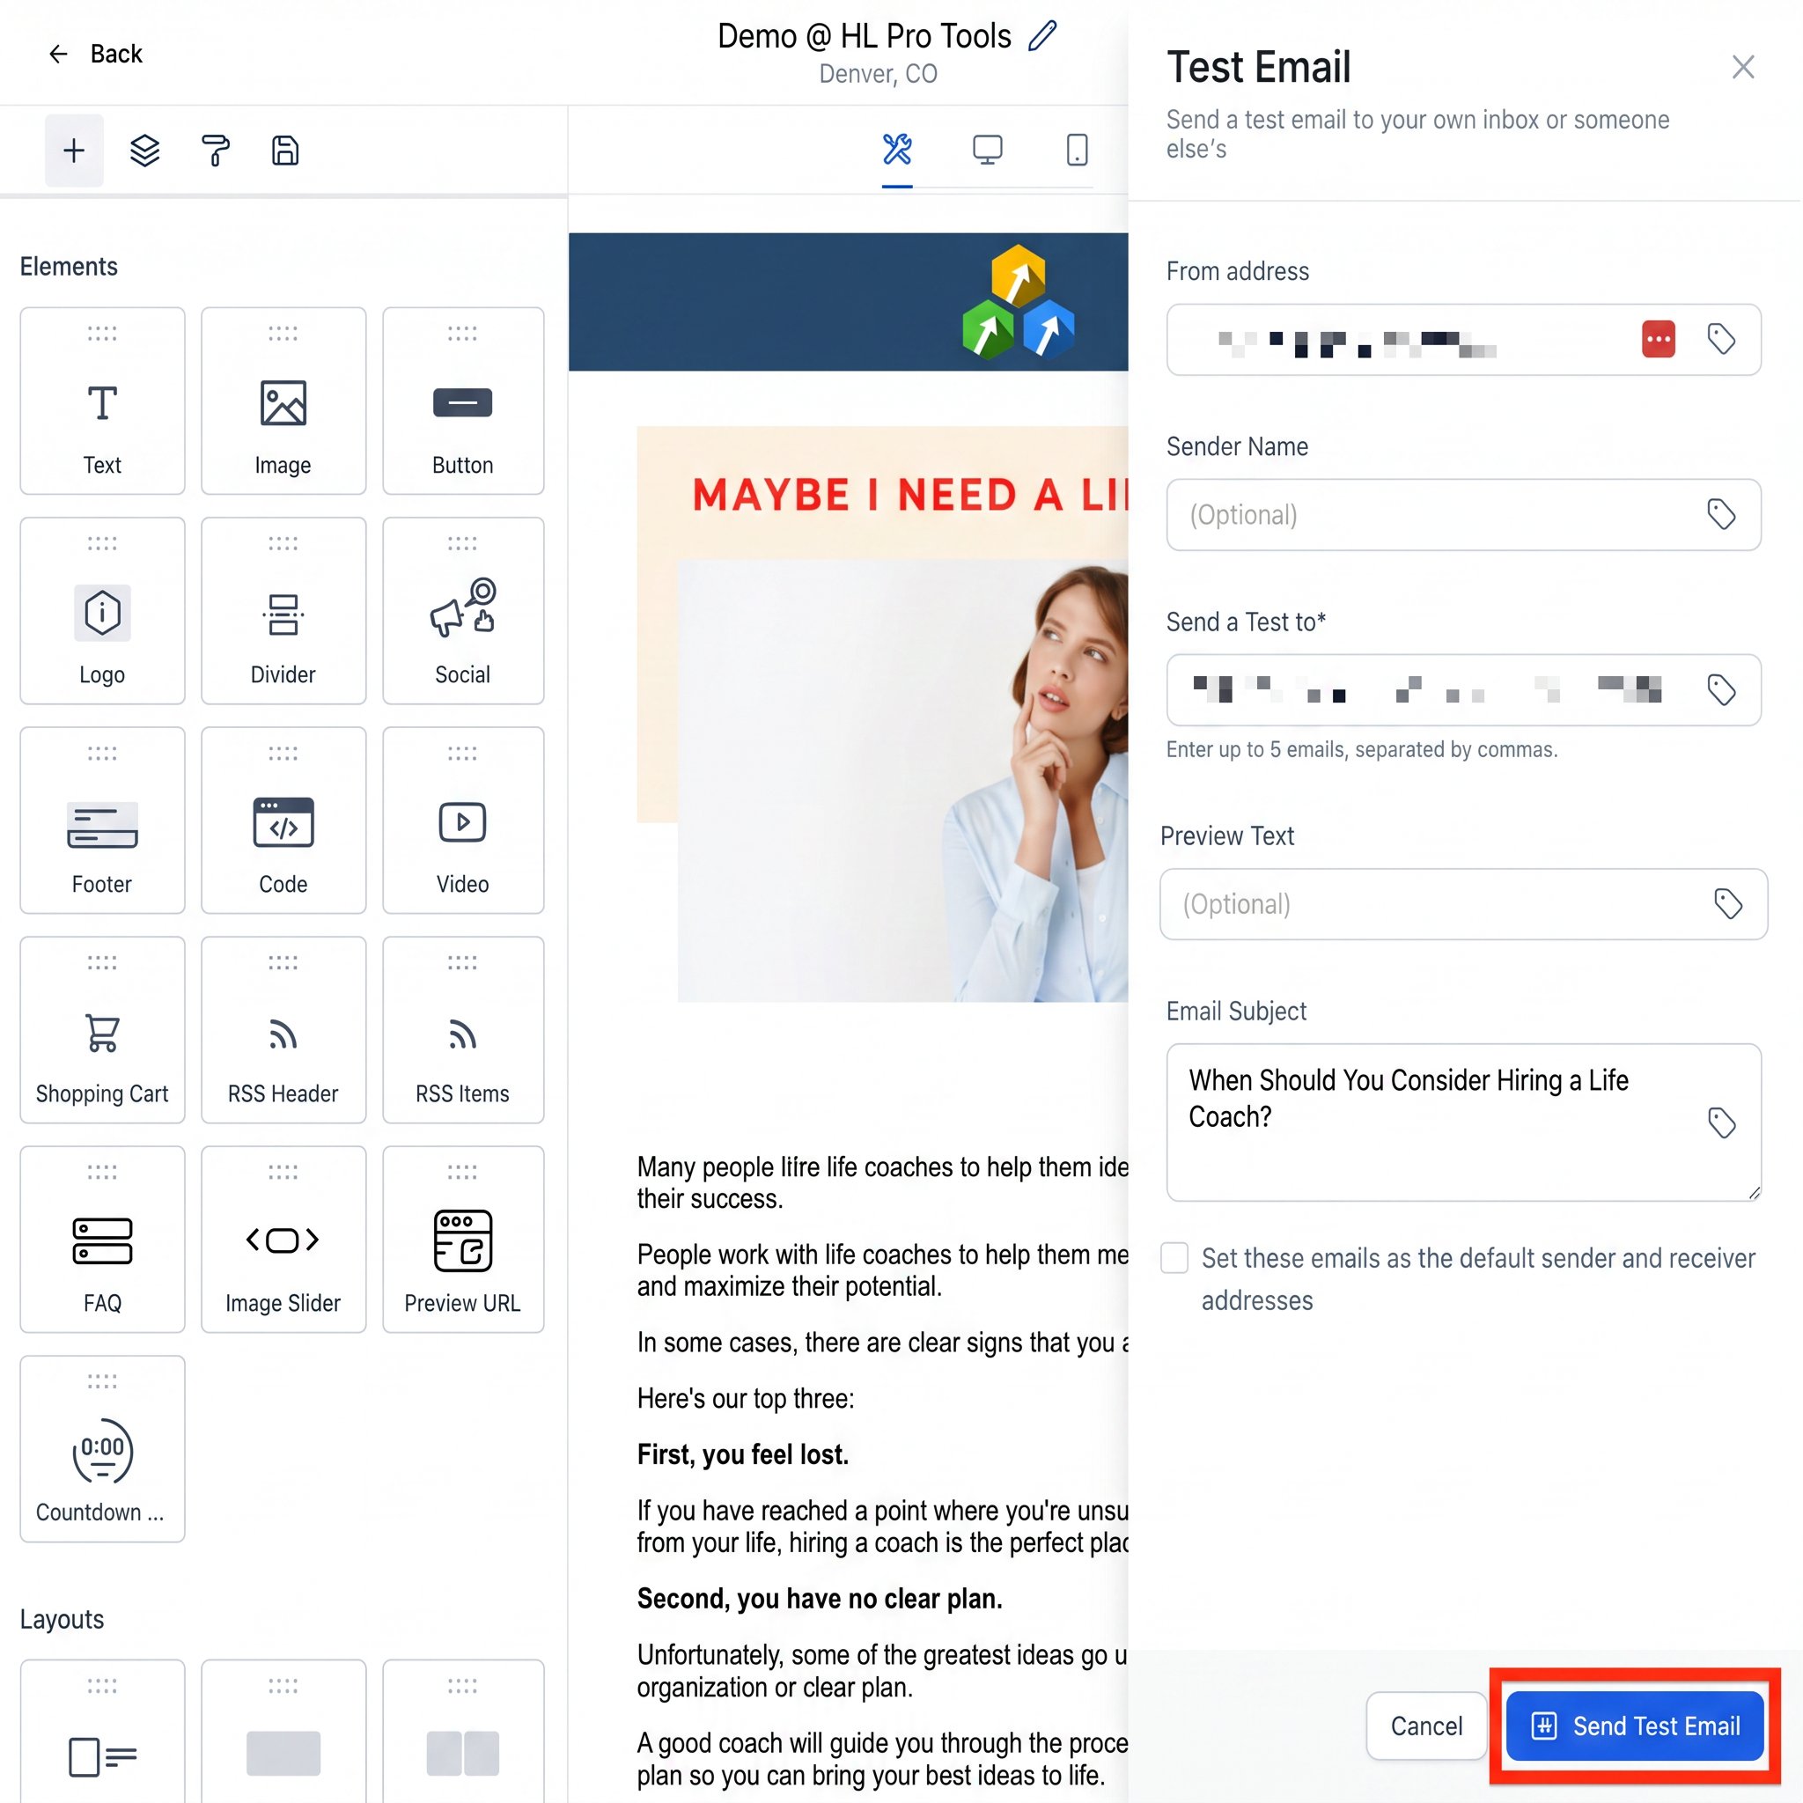1803x1803 pixels.
Task: Edit the template name pencil icon
Action: pyautogui.click(x=1042, y=36)
